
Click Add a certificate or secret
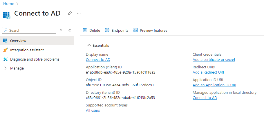[214, 60]
